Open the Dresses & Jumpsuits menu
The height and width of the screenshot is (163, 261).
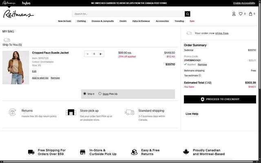102,21
